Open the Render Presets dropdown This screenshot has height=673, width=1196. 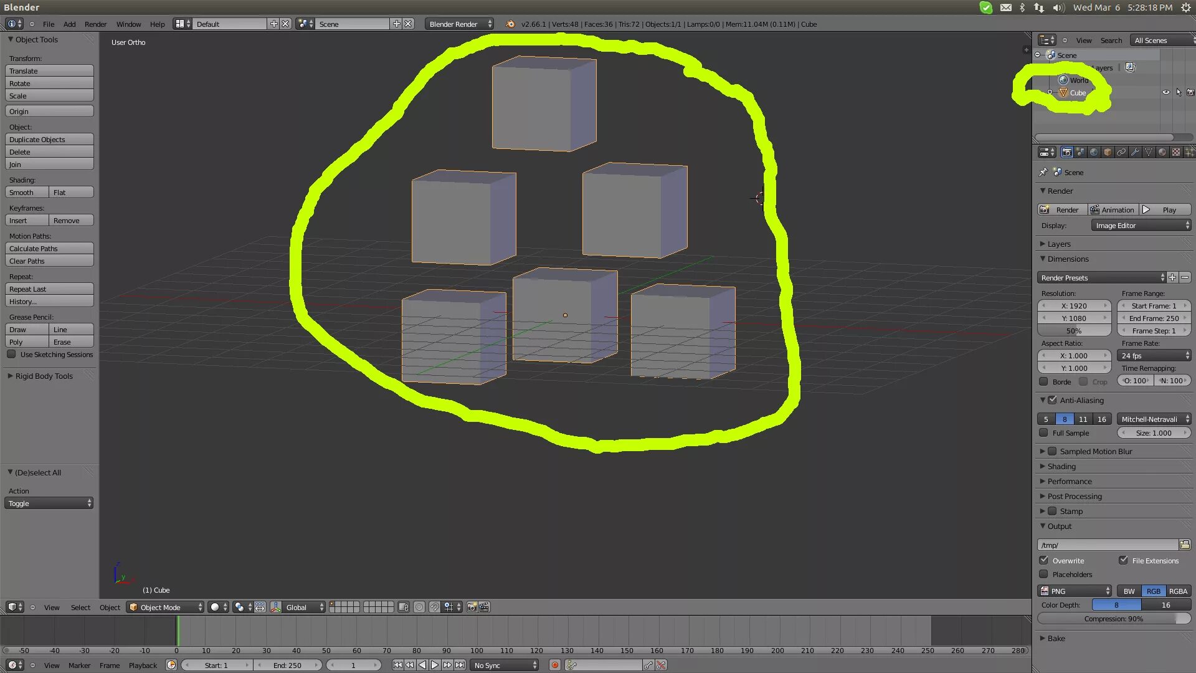(x=1101, y=277)
